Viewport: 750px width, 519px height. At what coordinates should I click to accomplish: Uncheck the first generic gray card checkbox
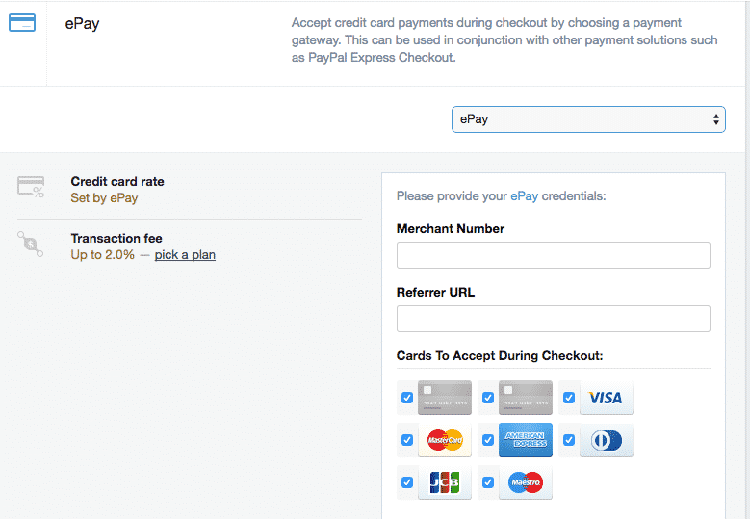[407, 398]
